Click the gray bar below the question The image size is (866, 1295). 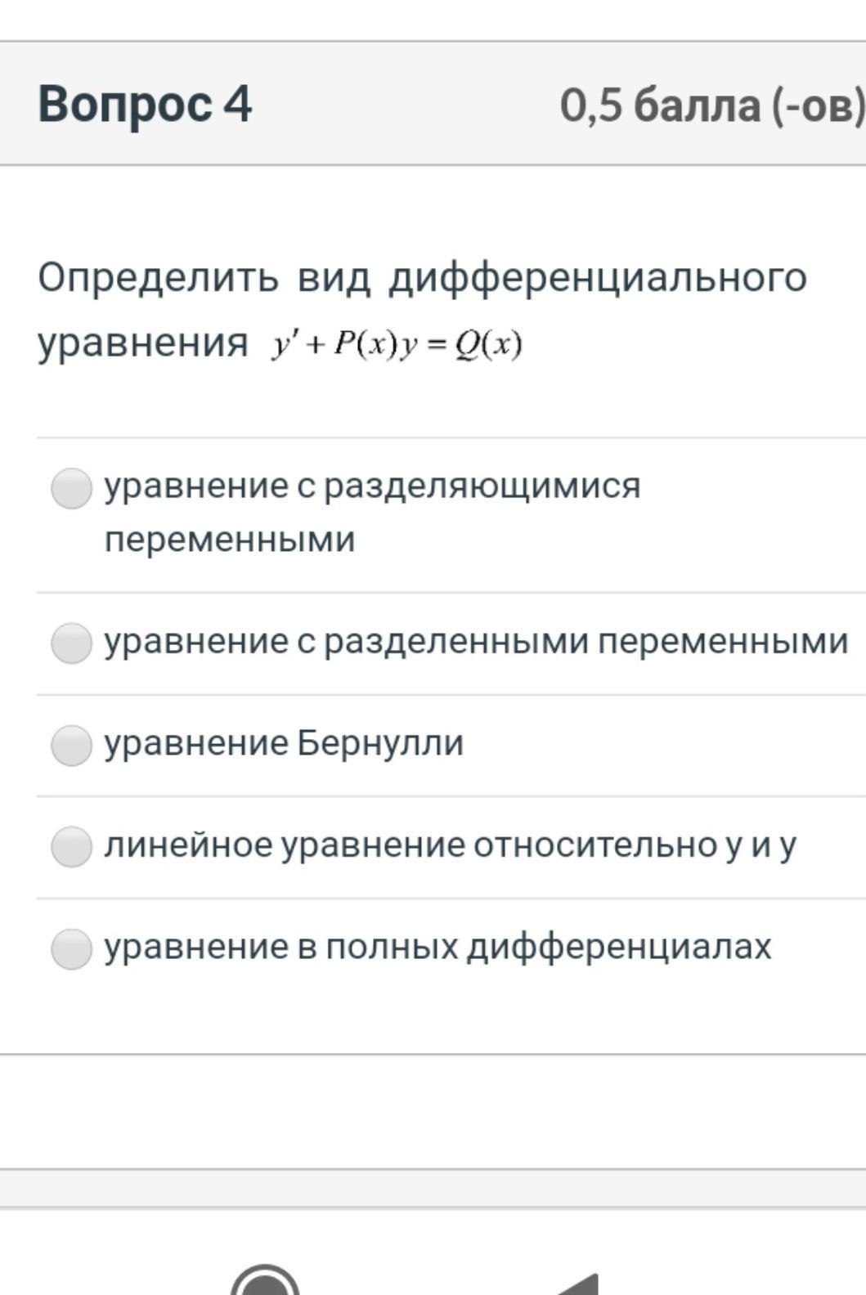tap(433, 1187)
